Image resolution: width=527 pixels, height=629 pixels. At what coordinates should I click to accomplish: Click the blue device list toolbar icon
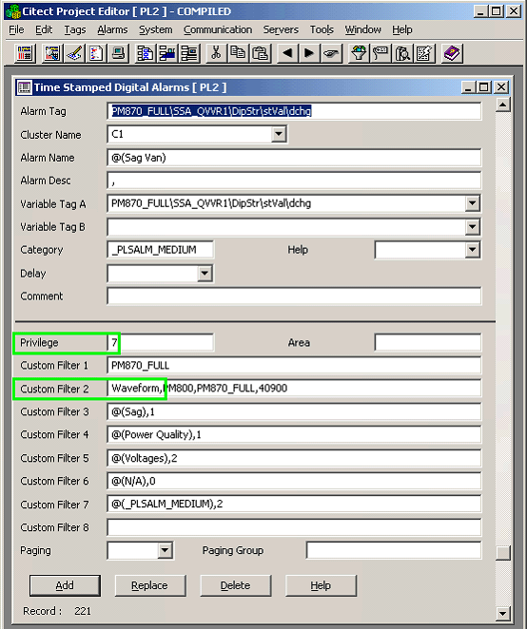pyautogui.click(x=167, y=53)
